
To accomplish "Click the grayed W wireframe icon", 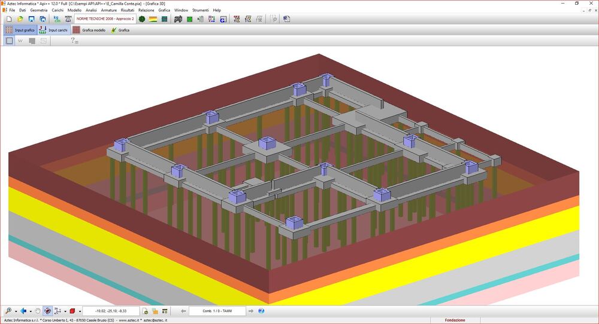I will [x=20, y=41].
